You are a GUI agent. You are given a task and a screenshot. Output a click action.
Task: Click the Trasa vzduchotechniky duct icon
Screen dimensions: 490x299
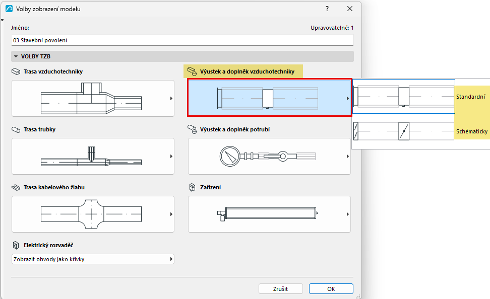16,71
